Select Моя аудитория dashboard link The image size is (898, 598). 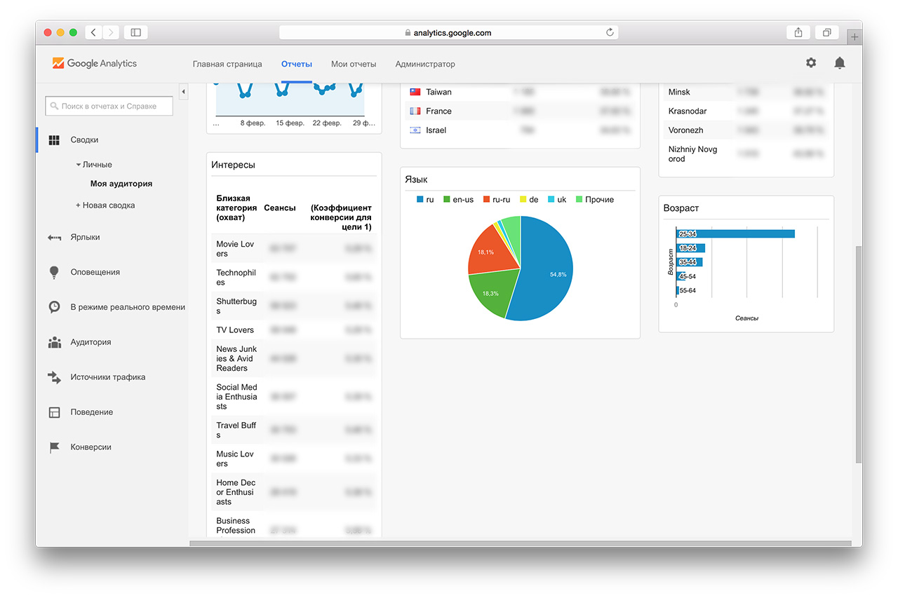click(x=121, y=184)
